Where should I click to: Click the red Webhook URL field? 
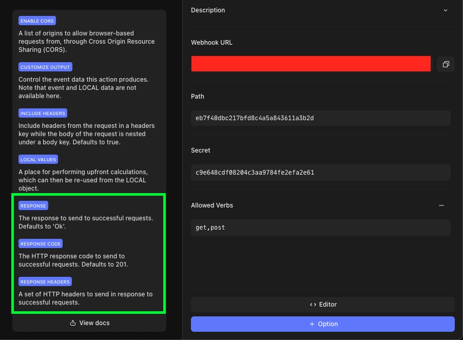pos(311,64)
